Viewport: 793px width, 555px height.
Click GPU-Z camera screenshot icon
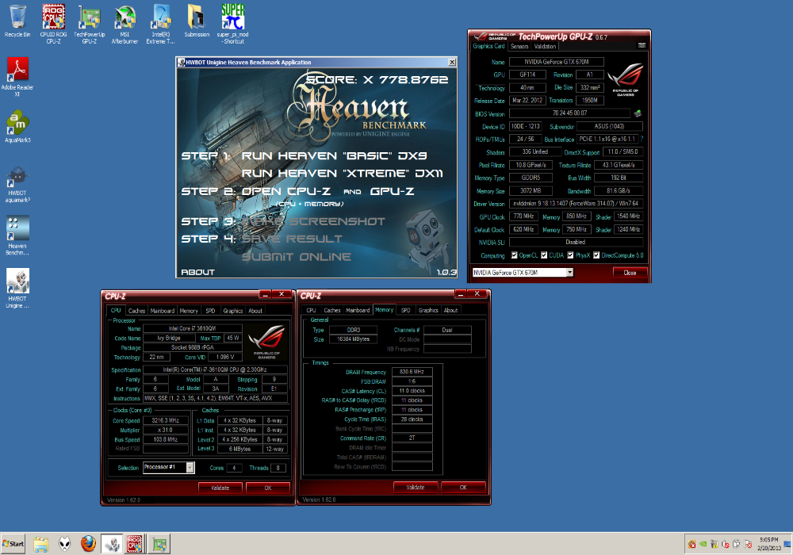[642, 45]
